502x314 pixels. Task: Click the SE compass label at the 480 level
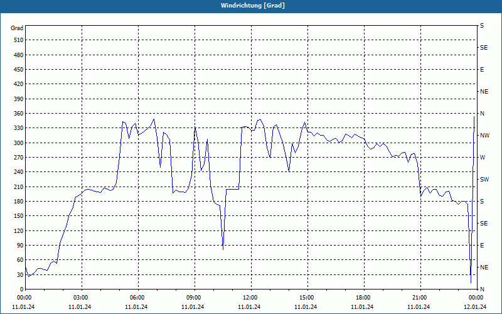pos(484,48)
